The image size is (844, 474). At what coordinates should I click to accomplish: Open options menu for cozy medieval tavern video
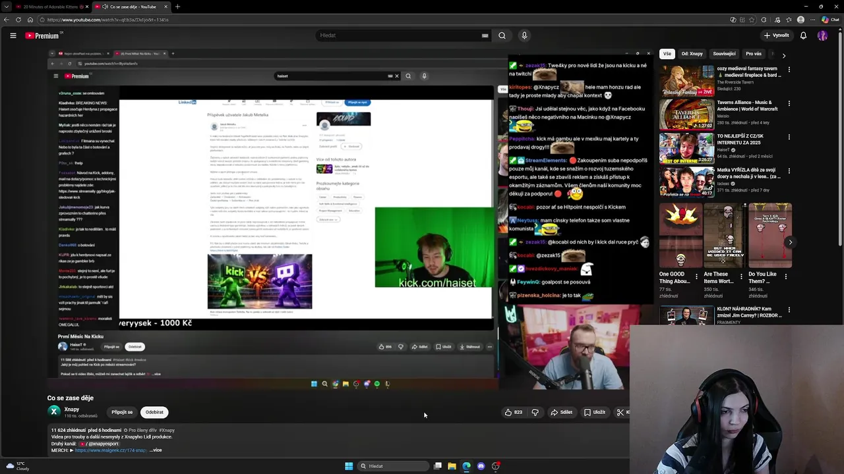pos(789,70)
